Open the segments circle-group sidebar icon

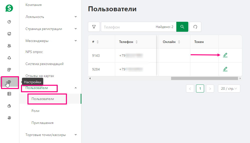coord(9,58)
